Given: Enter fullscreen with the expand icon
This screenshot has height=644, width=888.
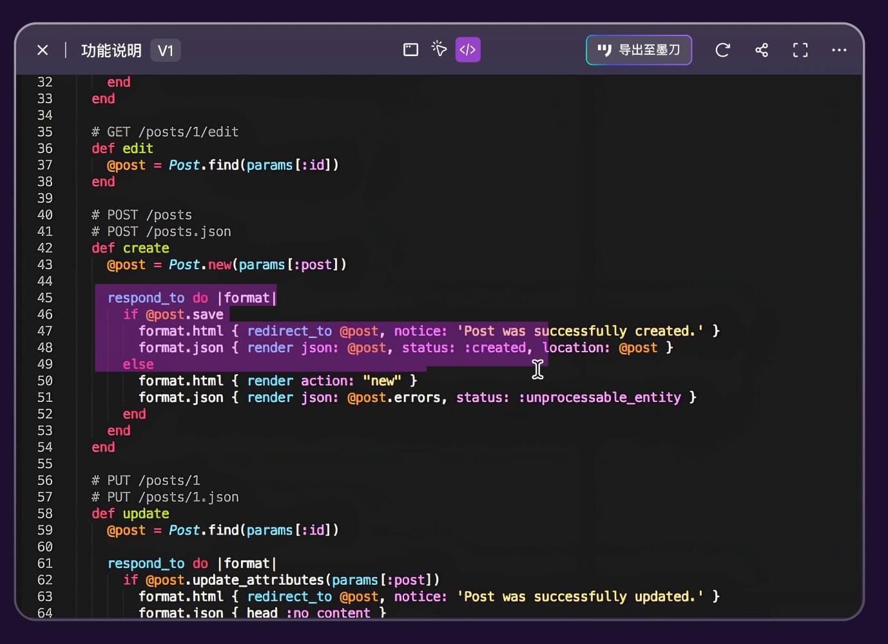Looking at the screenshot, I should pyautogui.click(x=800, y=50).
